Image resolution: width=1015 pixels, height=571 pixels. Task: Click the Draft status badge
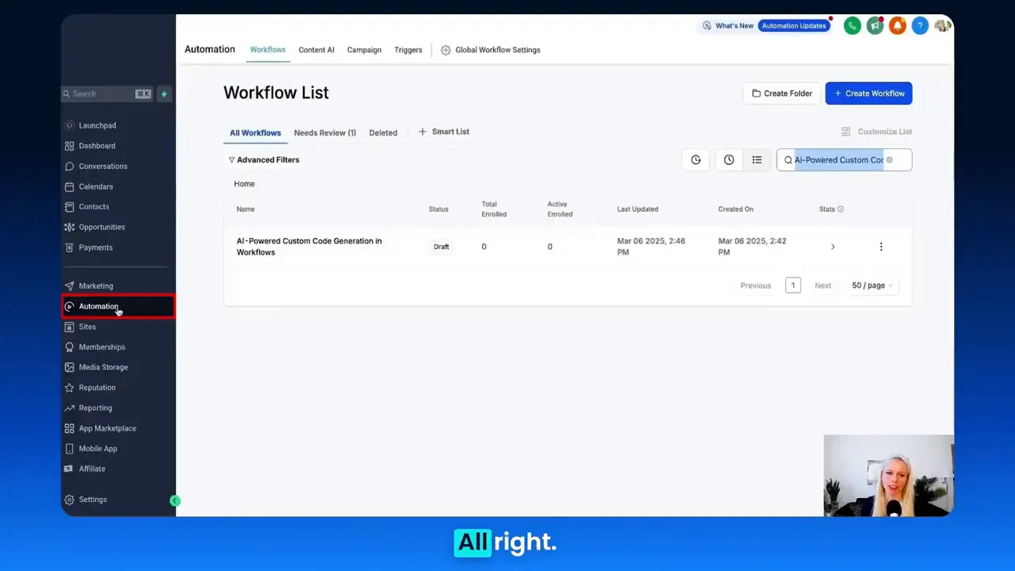tap(442, 247)
